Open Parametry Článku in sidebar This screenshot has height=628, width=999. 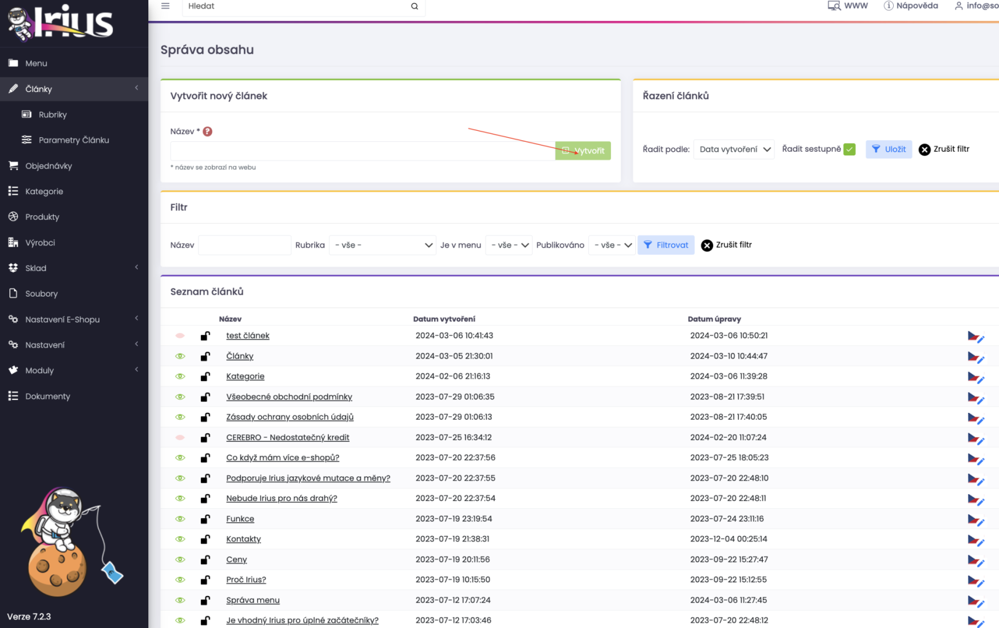point(74,140)
